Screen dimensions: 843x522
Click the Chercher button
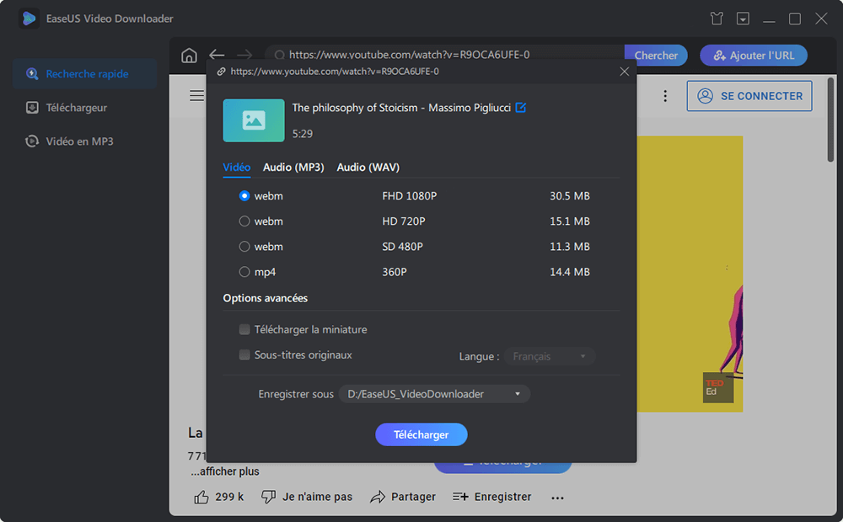656,56
